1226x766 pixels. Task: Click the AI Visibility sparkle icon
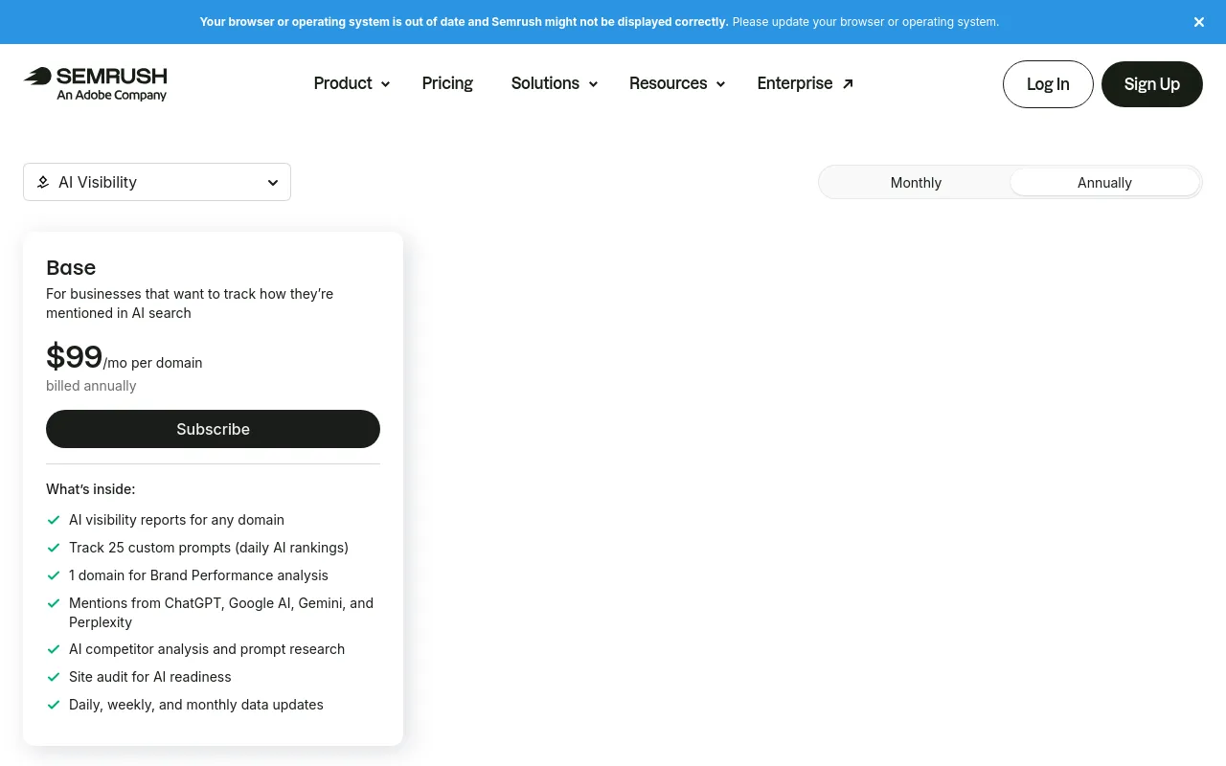pos(43,182)
